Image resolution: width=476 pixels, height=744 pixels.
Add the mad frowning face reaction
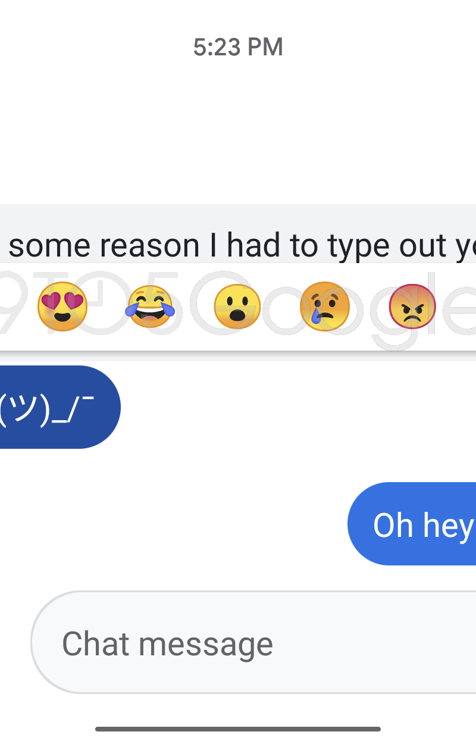[412, 307]
